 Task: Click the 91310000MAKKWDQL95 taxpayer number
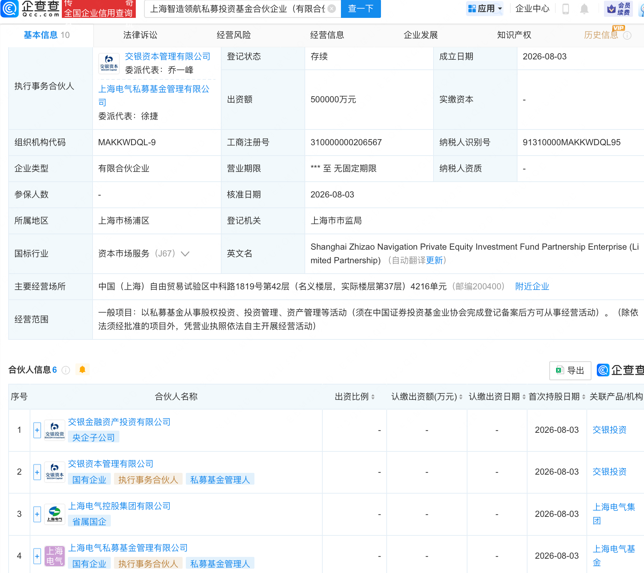(571, 142)
